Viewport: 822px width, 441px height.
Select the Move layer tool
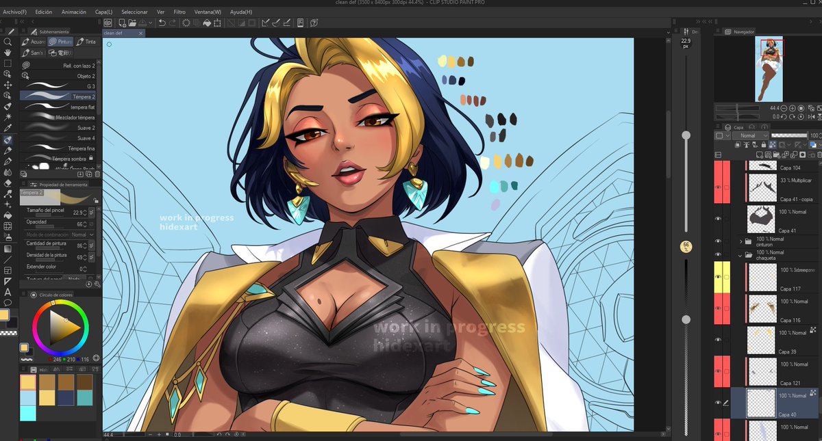coord(8,85)
